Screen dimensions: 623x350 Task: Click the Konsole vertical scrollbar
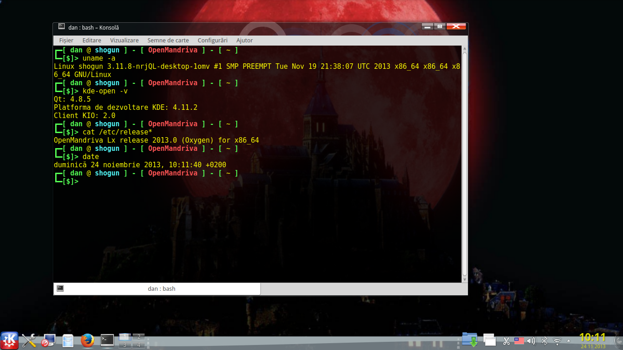pyautogui.click(x=465, y=164)
